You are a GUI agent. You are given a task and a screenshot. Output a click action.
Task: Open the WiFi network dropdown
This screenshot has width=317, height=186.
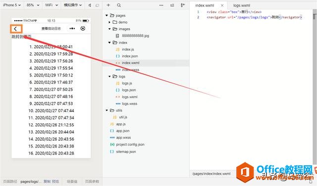(x=52, y=5)
